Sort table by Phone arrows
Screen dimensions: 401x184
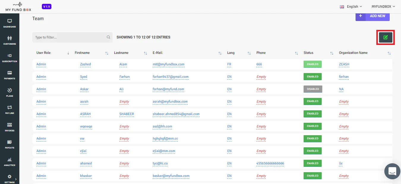point(296,53)
